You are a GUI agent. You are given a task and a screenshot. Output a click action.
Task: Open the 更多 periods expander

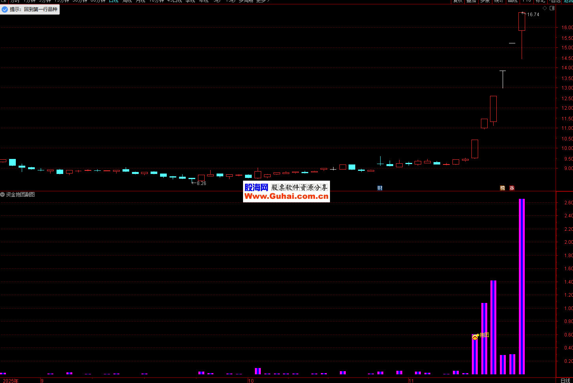[x=263, y=1]
